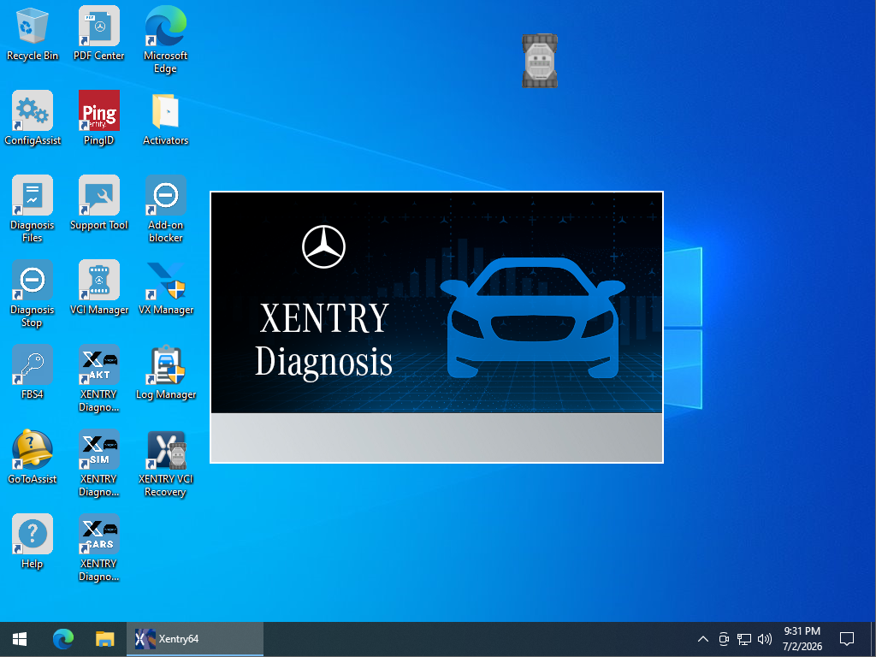
Task: Show hidden system tray icons
Action: pos(703,639)
